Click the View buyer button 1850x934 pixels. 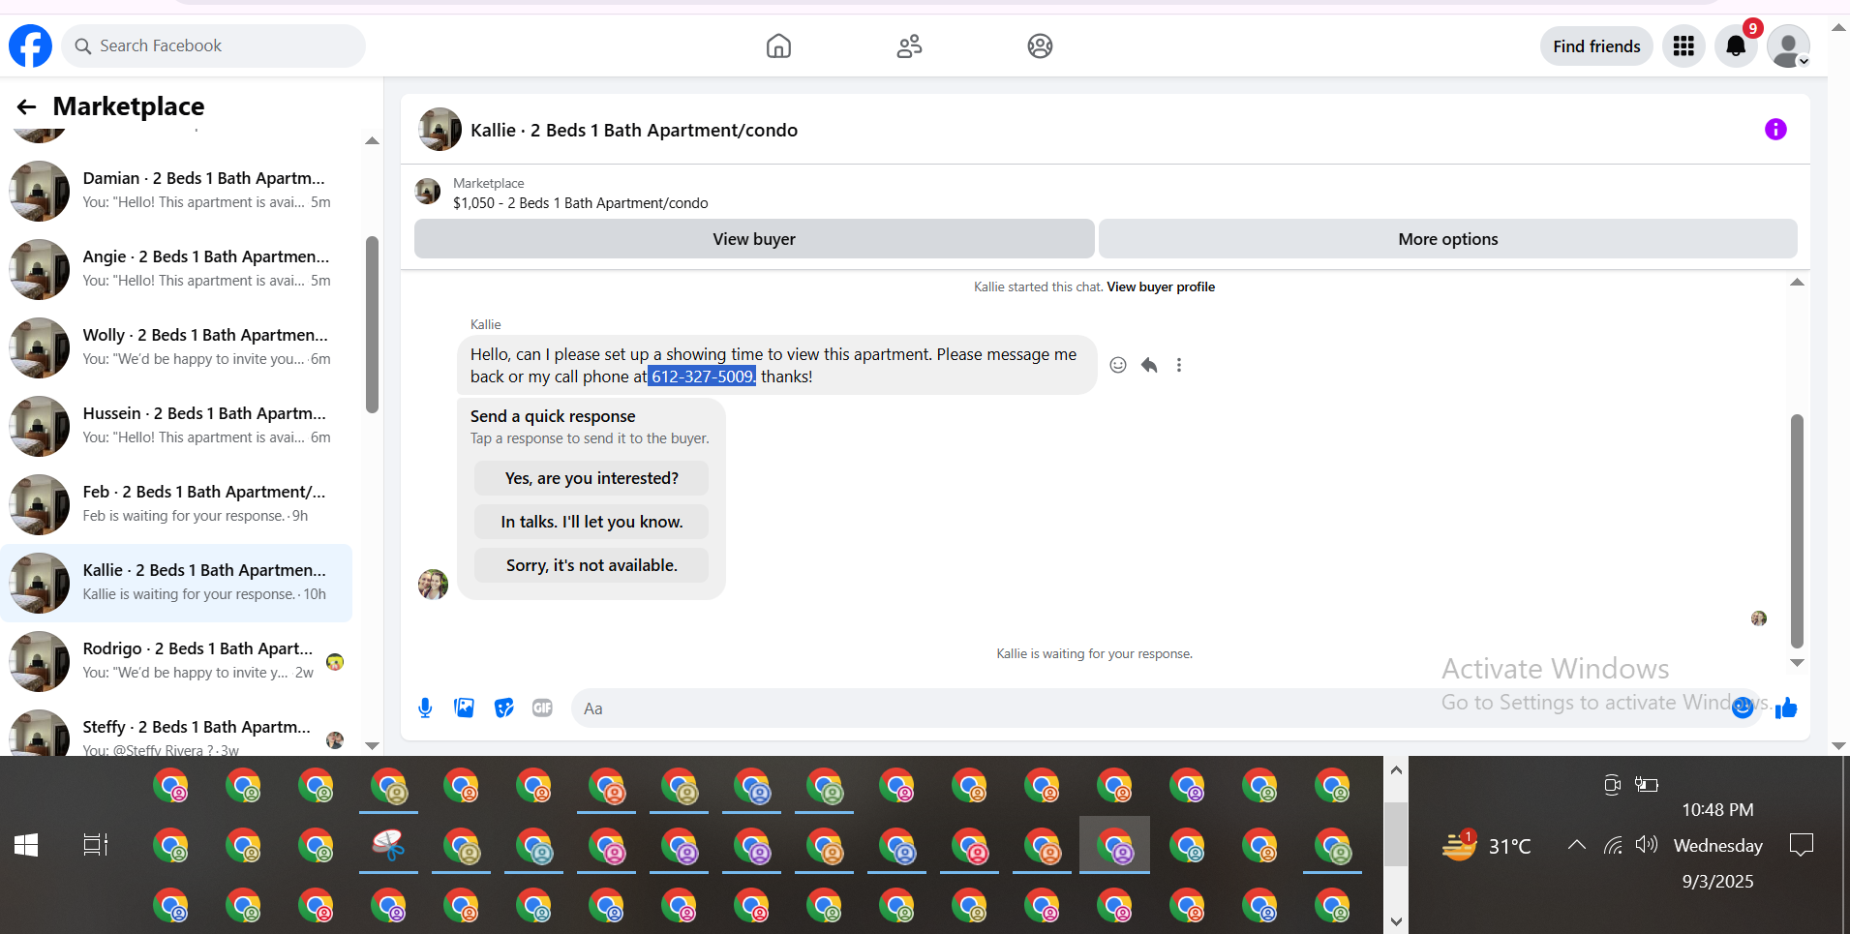(x=754, y=239)
